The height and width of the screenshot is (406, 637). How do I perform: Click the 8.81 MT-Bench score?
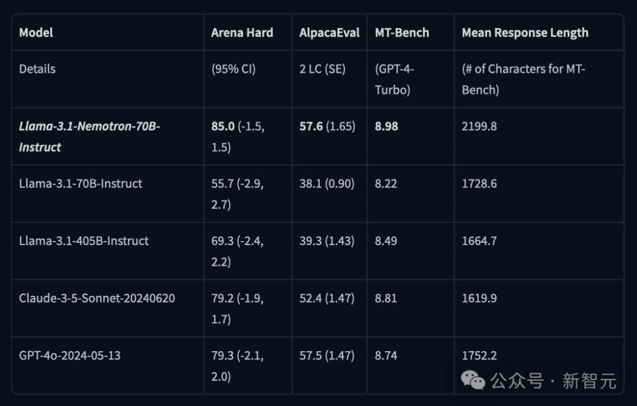(x=386, y=298)
